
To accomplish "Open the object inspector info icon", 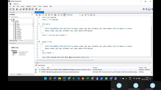I will [17, 9].
